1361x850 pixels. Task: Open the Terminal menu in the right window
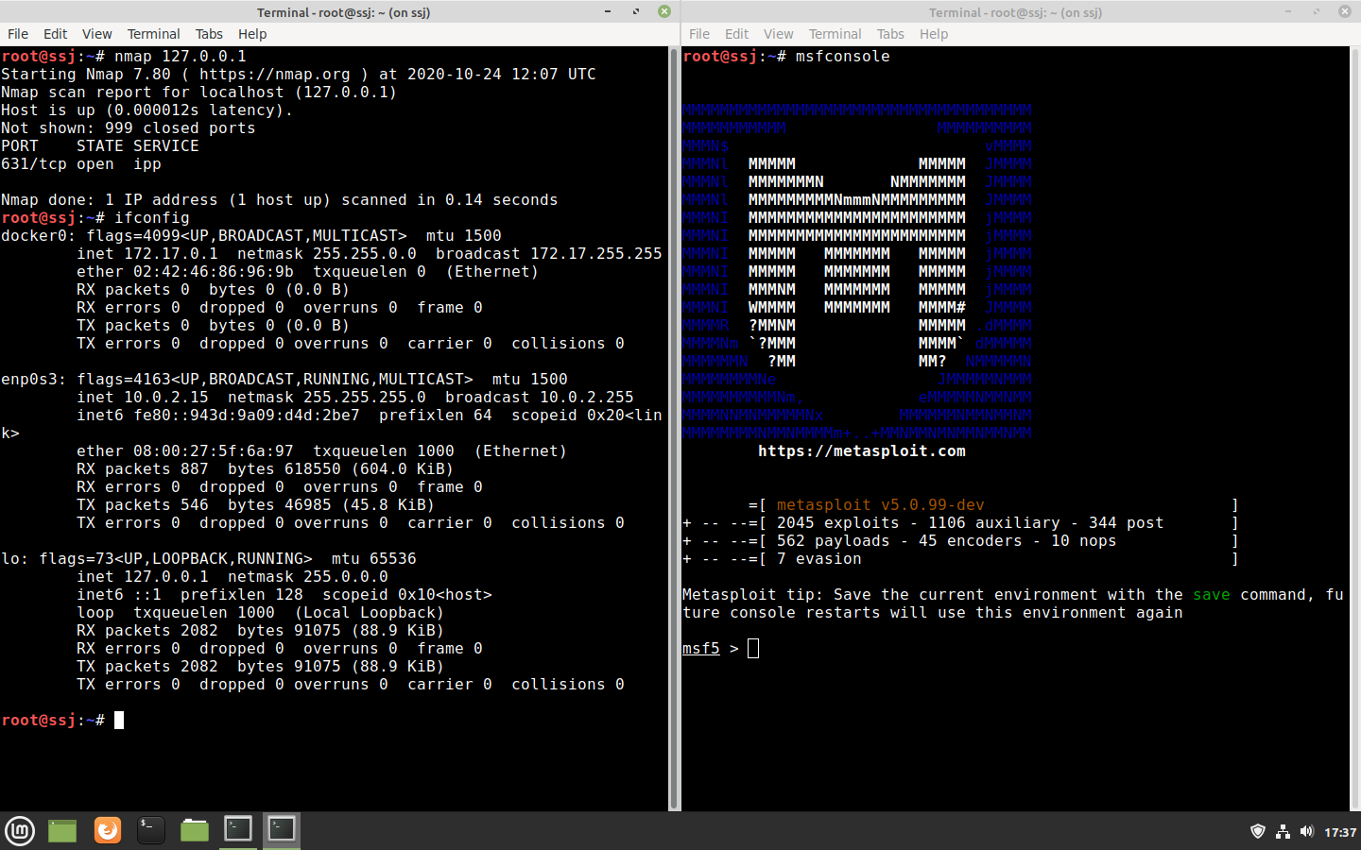point(835,33)
